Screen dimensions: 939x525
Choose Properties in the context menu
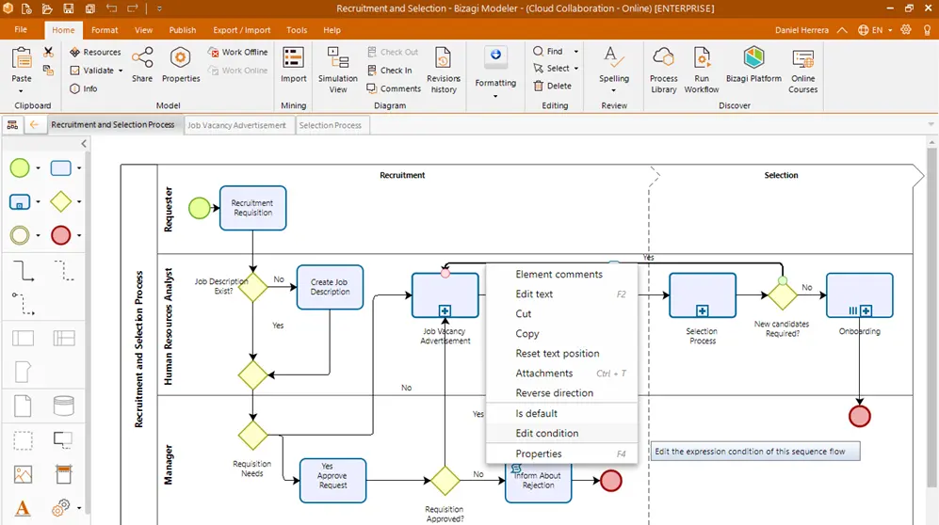coord(561,453)
